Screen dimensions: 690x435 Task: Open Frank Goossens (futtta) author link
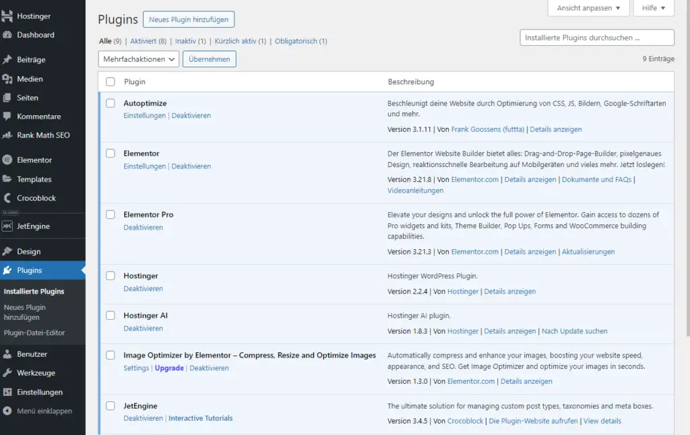(x=488, y=129)
